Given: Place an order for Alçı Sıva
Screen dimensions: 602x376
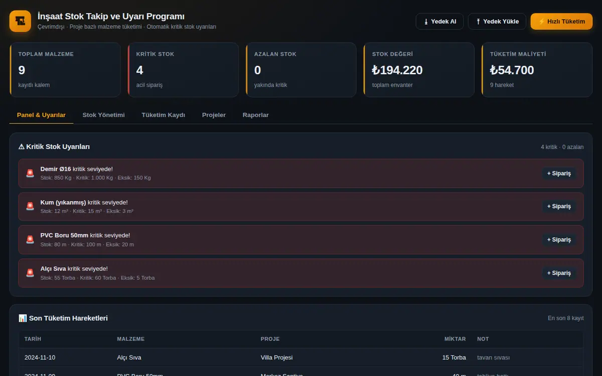Looking at the screenshot, I should (x=559, y=273).
